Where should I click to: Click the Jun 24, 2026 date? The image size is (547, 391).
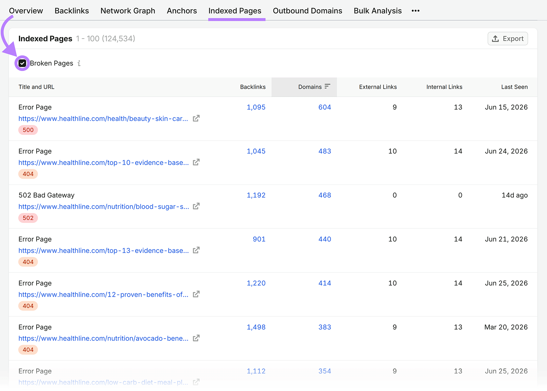point(506,151)
